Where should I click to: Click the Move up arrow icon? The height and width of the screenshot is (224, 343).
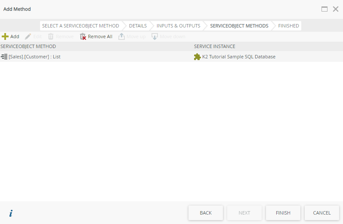click(x=121, y=36)
